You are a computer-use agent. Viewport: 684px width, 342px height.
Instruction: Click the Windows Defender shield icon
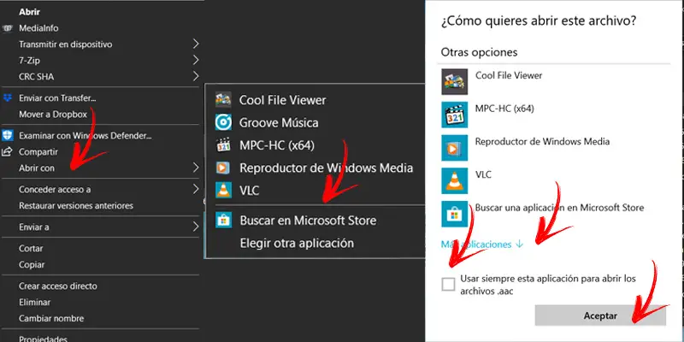[x=8, y=135]
